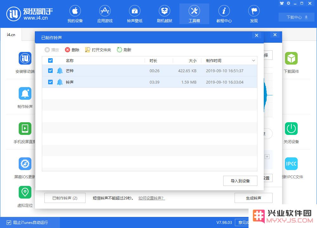This screenshot has width=317, height=228.
Task: Open the 发现 section
Action: (x=254, y=14)
